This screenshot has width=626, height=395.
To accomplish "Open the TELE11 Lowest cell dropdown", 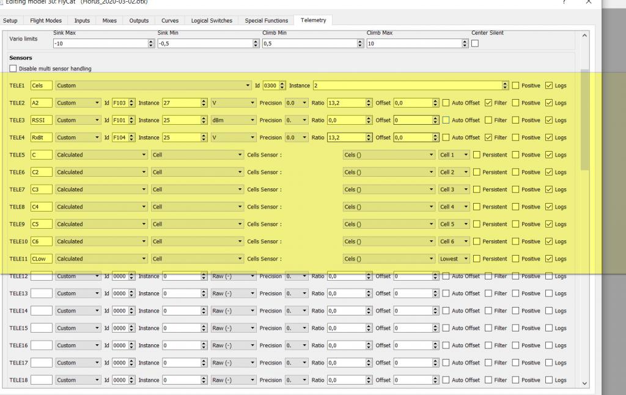I will [454, 259].
